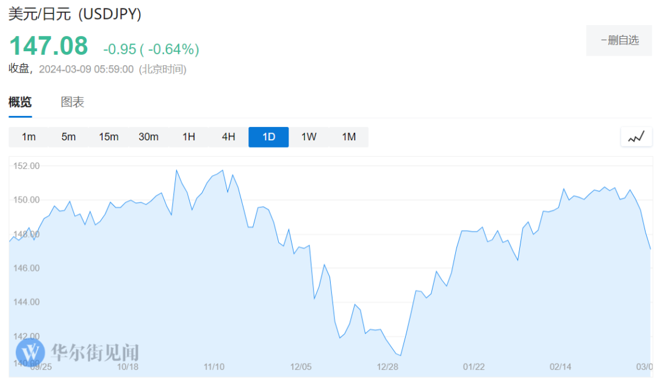Select the 1M monthly interval
This screenshot has width=659, height=385.
(x=348, y=137)
